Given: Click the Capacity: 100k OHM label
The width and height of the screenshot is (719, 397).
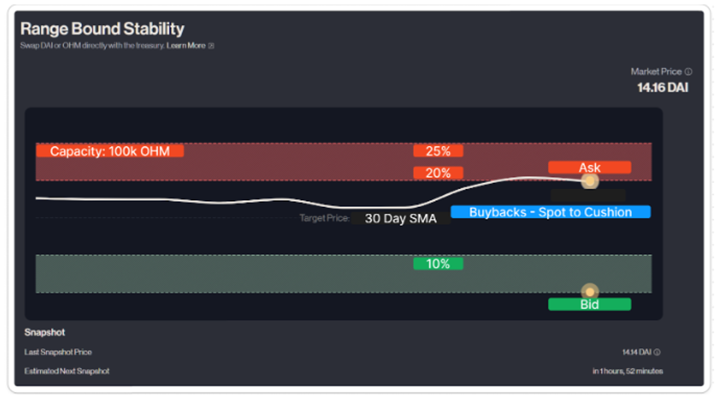Looking at the screenshot, I should point(110,151).
